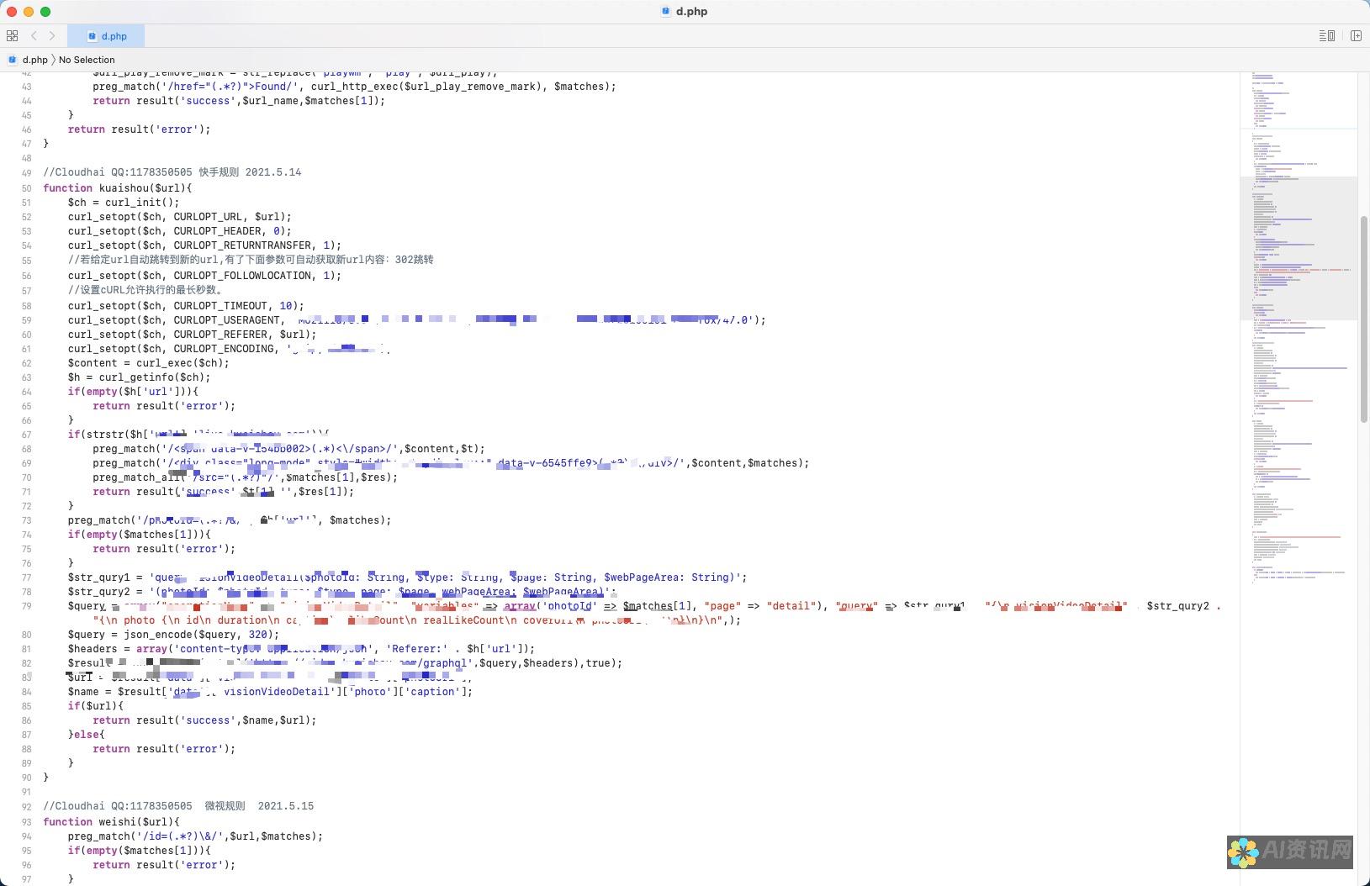Click the $headers = array line

(x=301, y=649)
